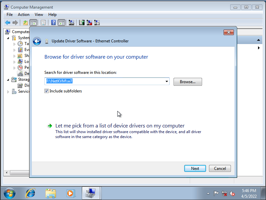Uncheck the Include subfolders checkbox

(x=47, y=91)
